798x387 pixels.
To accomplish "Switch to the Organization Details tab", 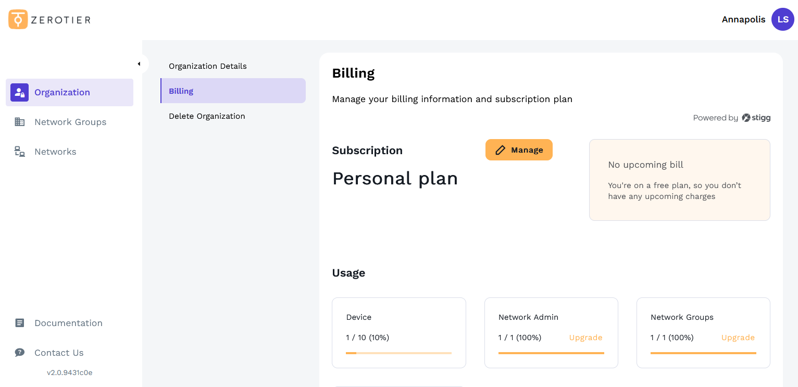I will 207,66.
